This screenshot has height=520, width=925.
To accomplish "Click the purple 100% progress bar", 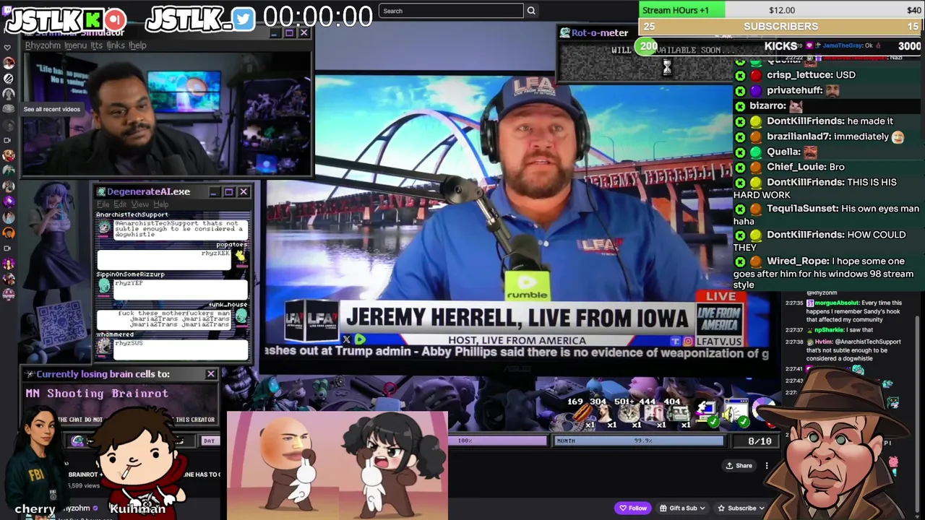I will (x=499, y=441).
